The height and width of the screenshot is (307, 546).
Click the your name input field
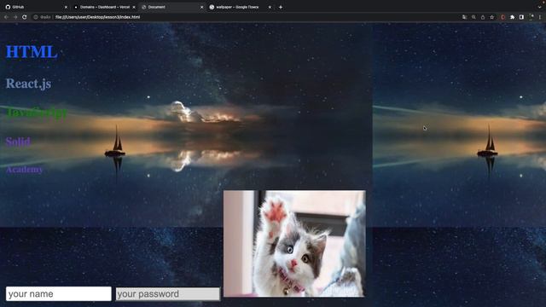point(59,293)
